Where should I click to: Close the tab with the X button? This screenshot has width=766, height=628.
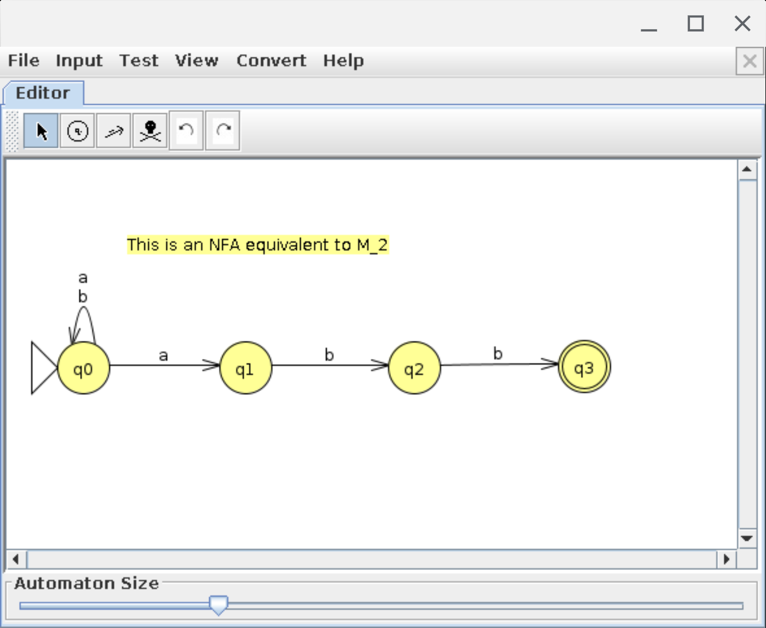click(x=750, y=61)
